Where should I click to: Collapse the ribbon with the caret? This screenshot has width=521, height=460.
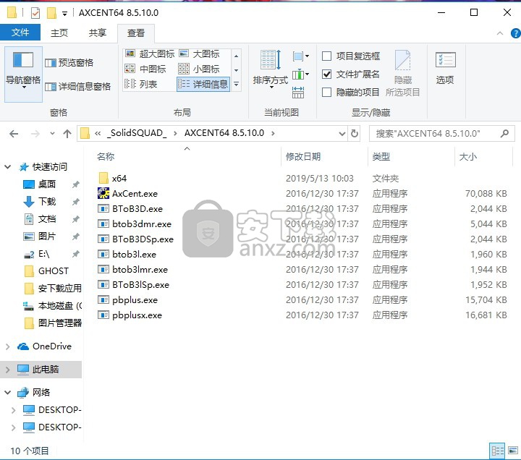tap(500, 33)
